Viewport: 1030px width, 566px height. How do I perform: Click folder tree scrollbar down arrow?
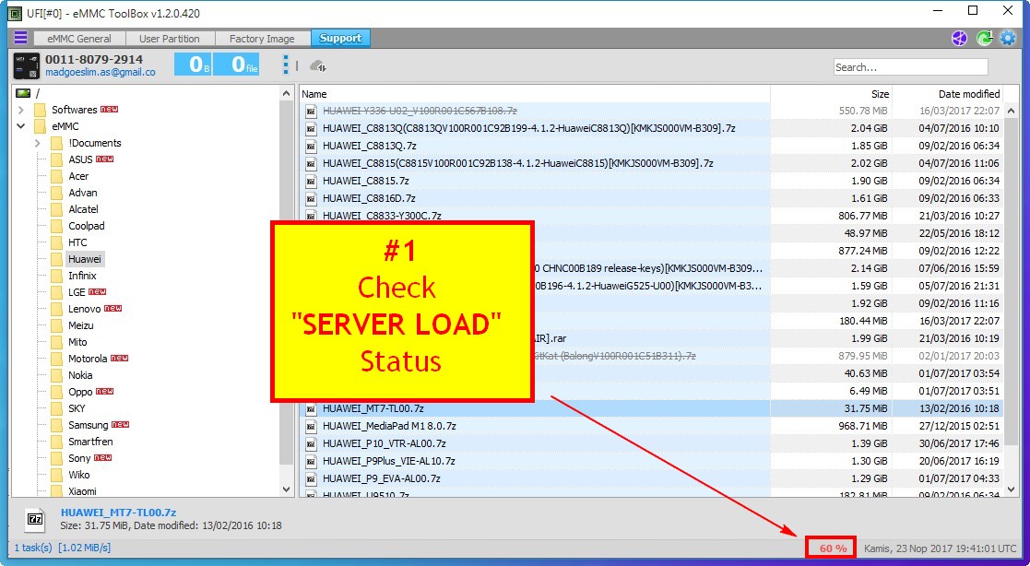point(287,489)
